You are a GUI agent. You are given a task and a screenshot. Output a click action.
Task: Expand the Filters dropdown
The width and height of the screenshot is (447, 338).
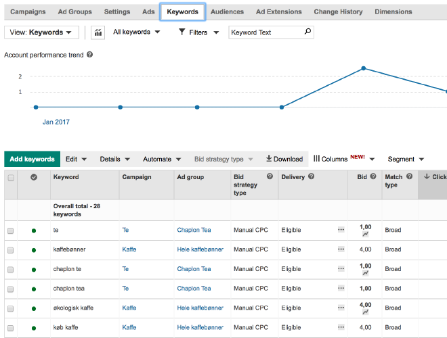point(198,32)
